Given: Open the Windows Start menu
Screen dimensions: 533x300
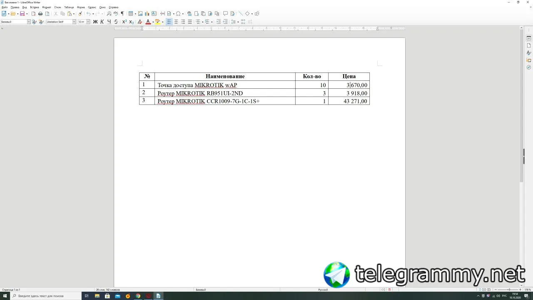Looking at the screenshot, I should point(5,296).
